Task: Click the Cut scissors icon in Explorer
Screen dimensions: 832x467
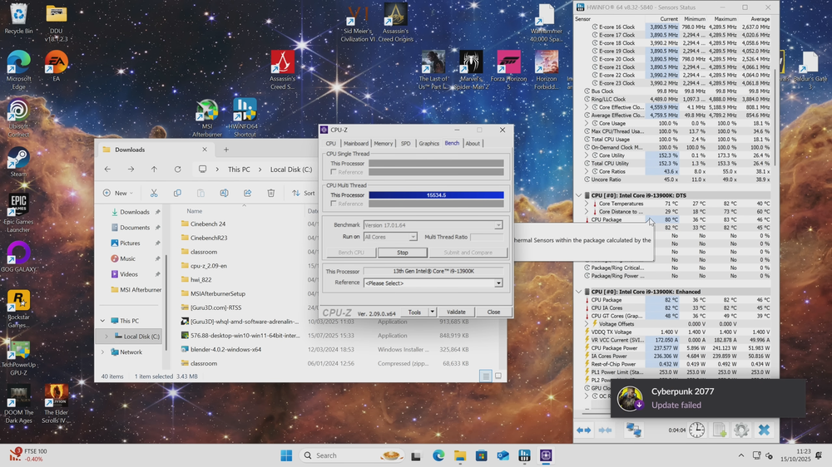Action: click(x=154, y=193)
